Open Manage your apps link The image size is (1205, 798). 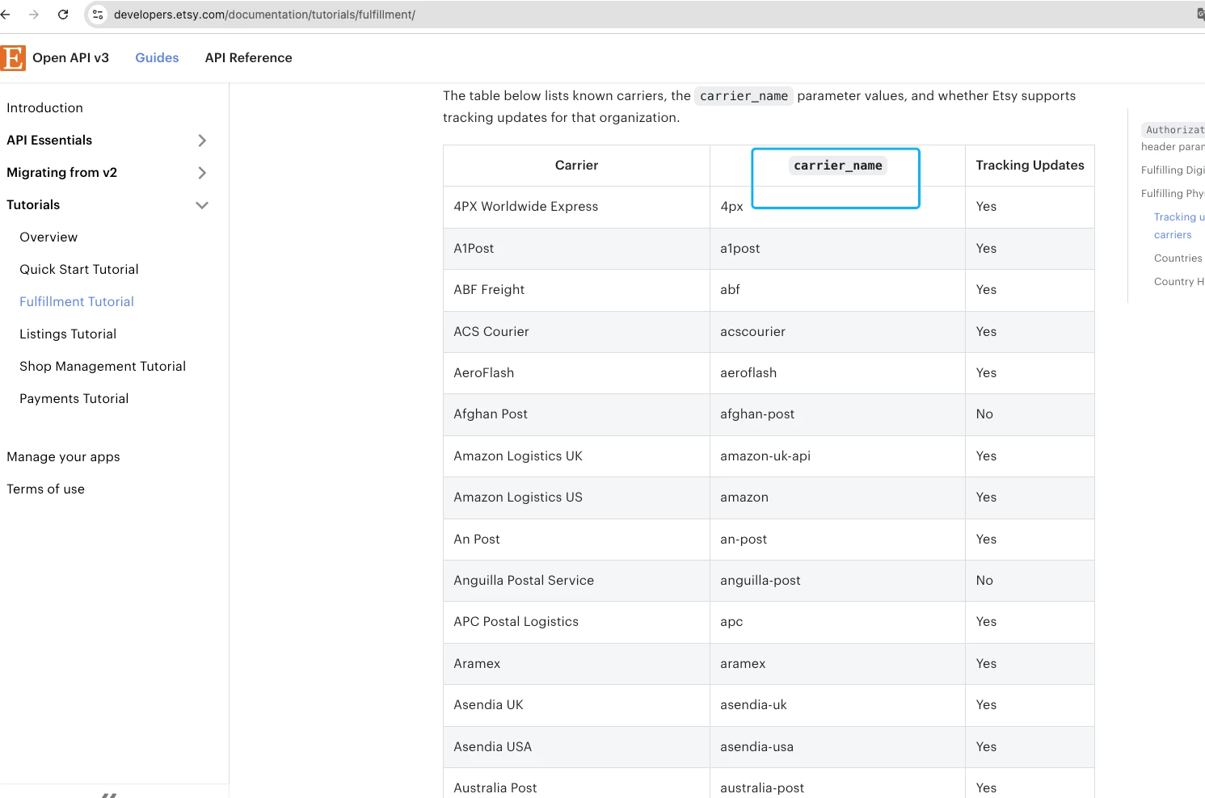pos(63,457)
